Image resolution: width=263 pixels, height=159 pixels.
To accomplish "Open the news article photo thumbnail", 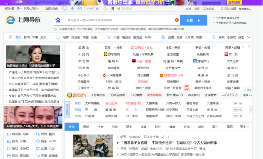I will (x=93, y=146).
